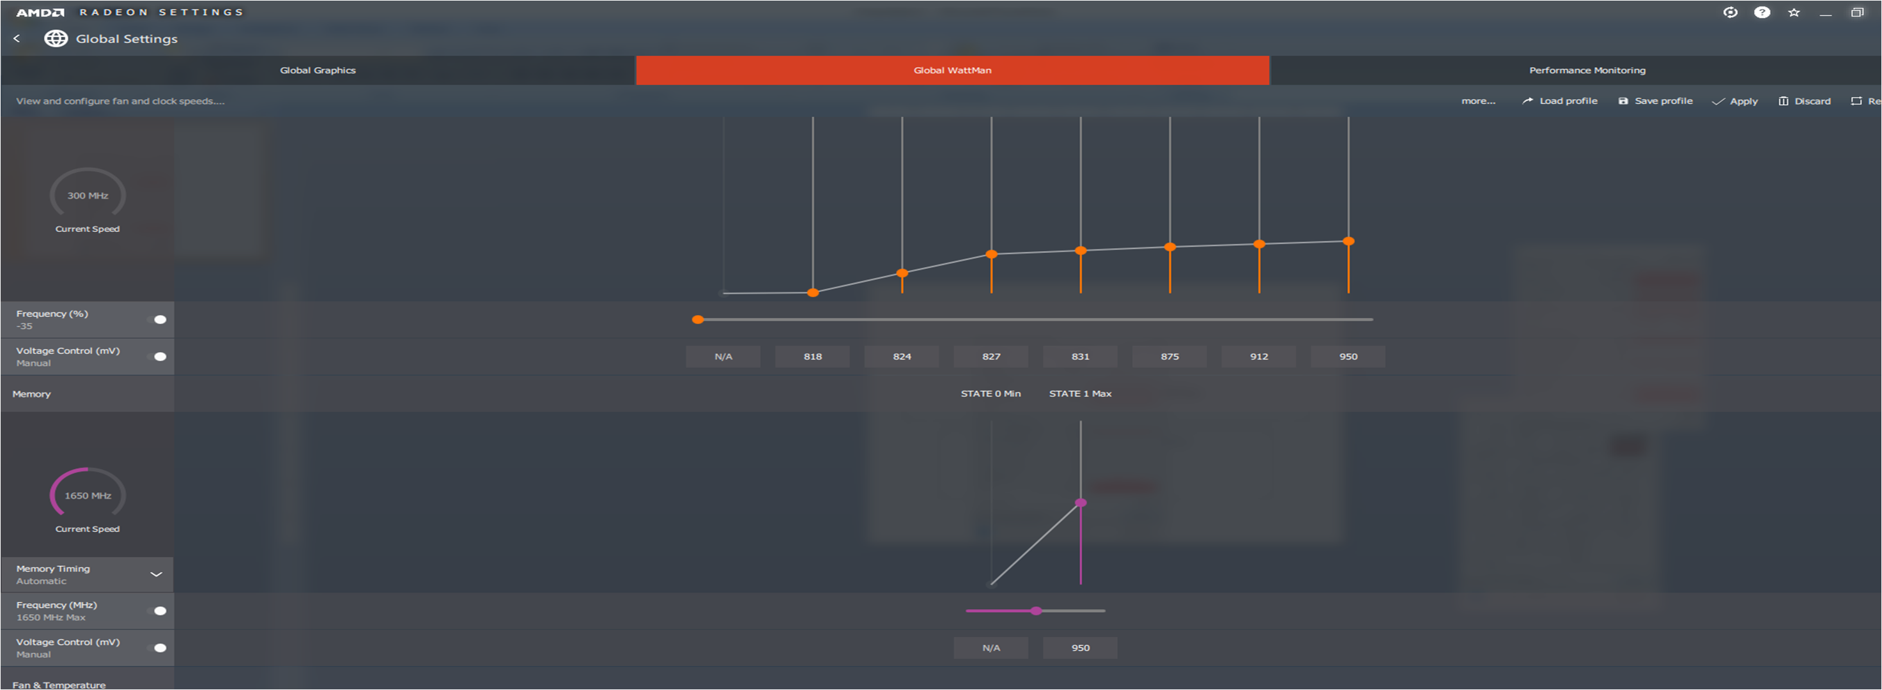Screen dimensions: 1882x690
Task: Toggle memory Voltage Control (mV) switch
Action: pos(157,648)
